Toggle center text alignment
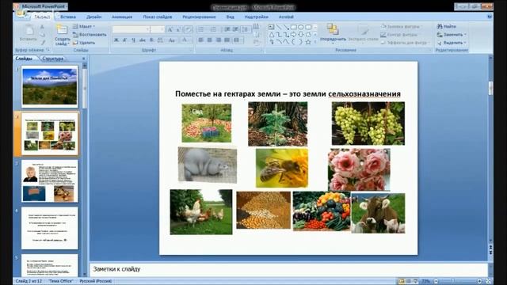This screenshot has width=507, height=285. coord(209,40)
